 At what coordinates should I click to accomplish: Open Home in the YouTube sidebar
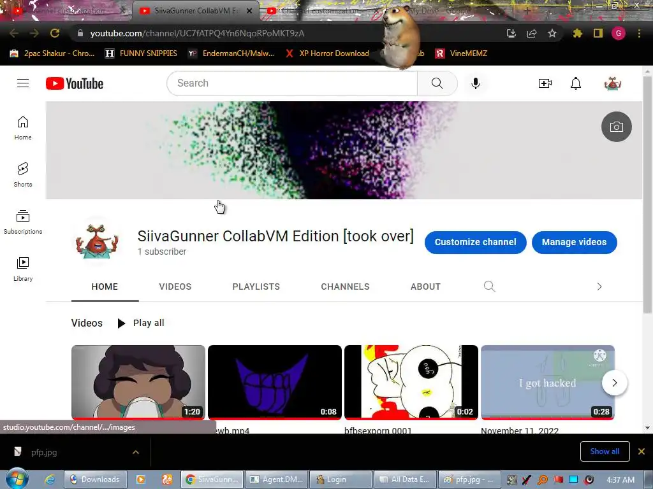pyautogui.click(x=23, y=127)
